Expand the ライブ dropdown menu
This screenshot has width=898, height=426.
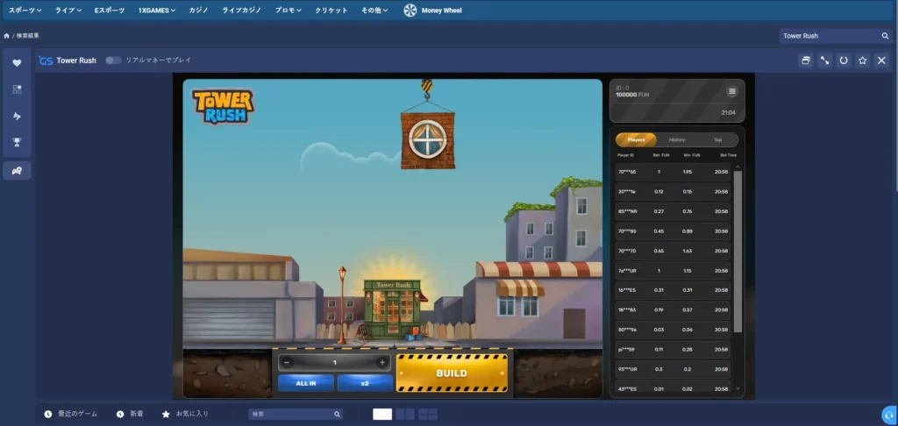(68, 11)
